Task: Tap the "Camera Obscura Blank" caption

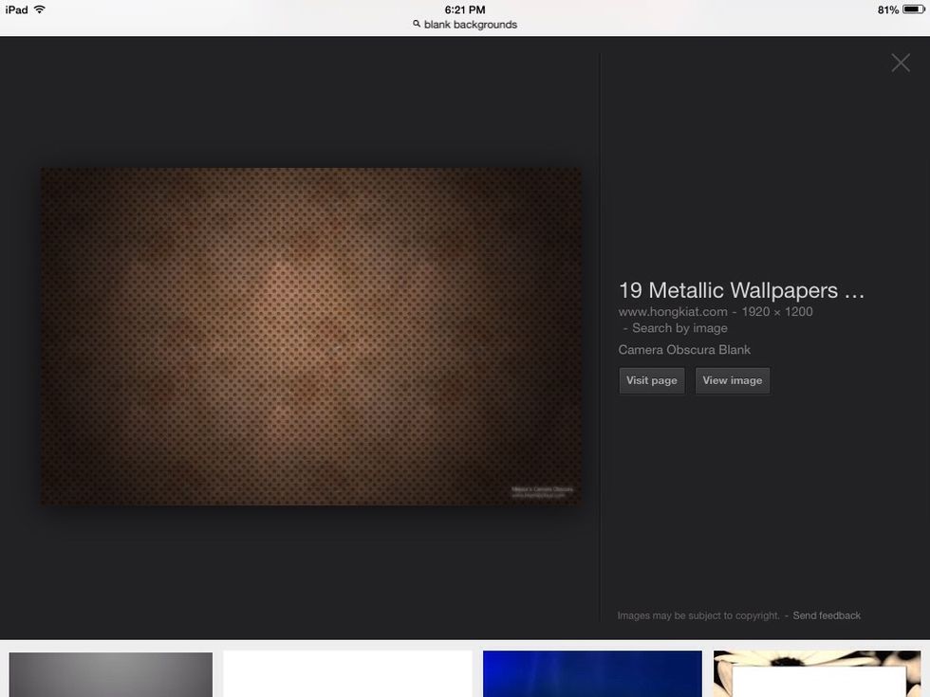Action: 684,350
